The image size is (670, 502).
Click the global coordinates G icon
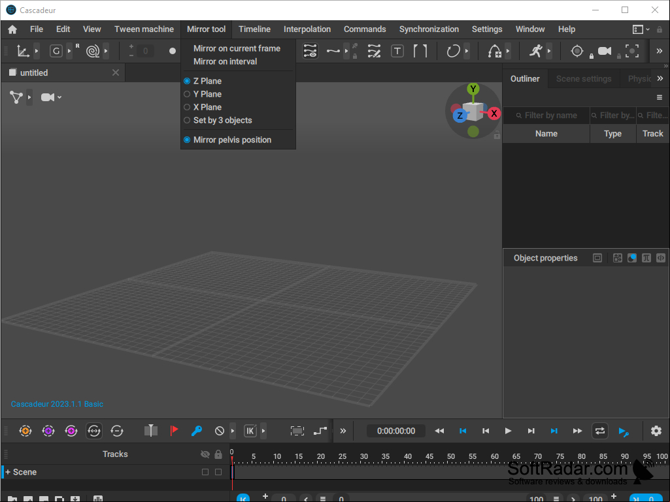(56, 51)
